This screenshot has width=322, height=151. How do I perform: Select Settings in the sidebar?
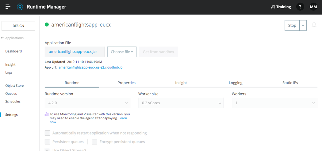12,115
